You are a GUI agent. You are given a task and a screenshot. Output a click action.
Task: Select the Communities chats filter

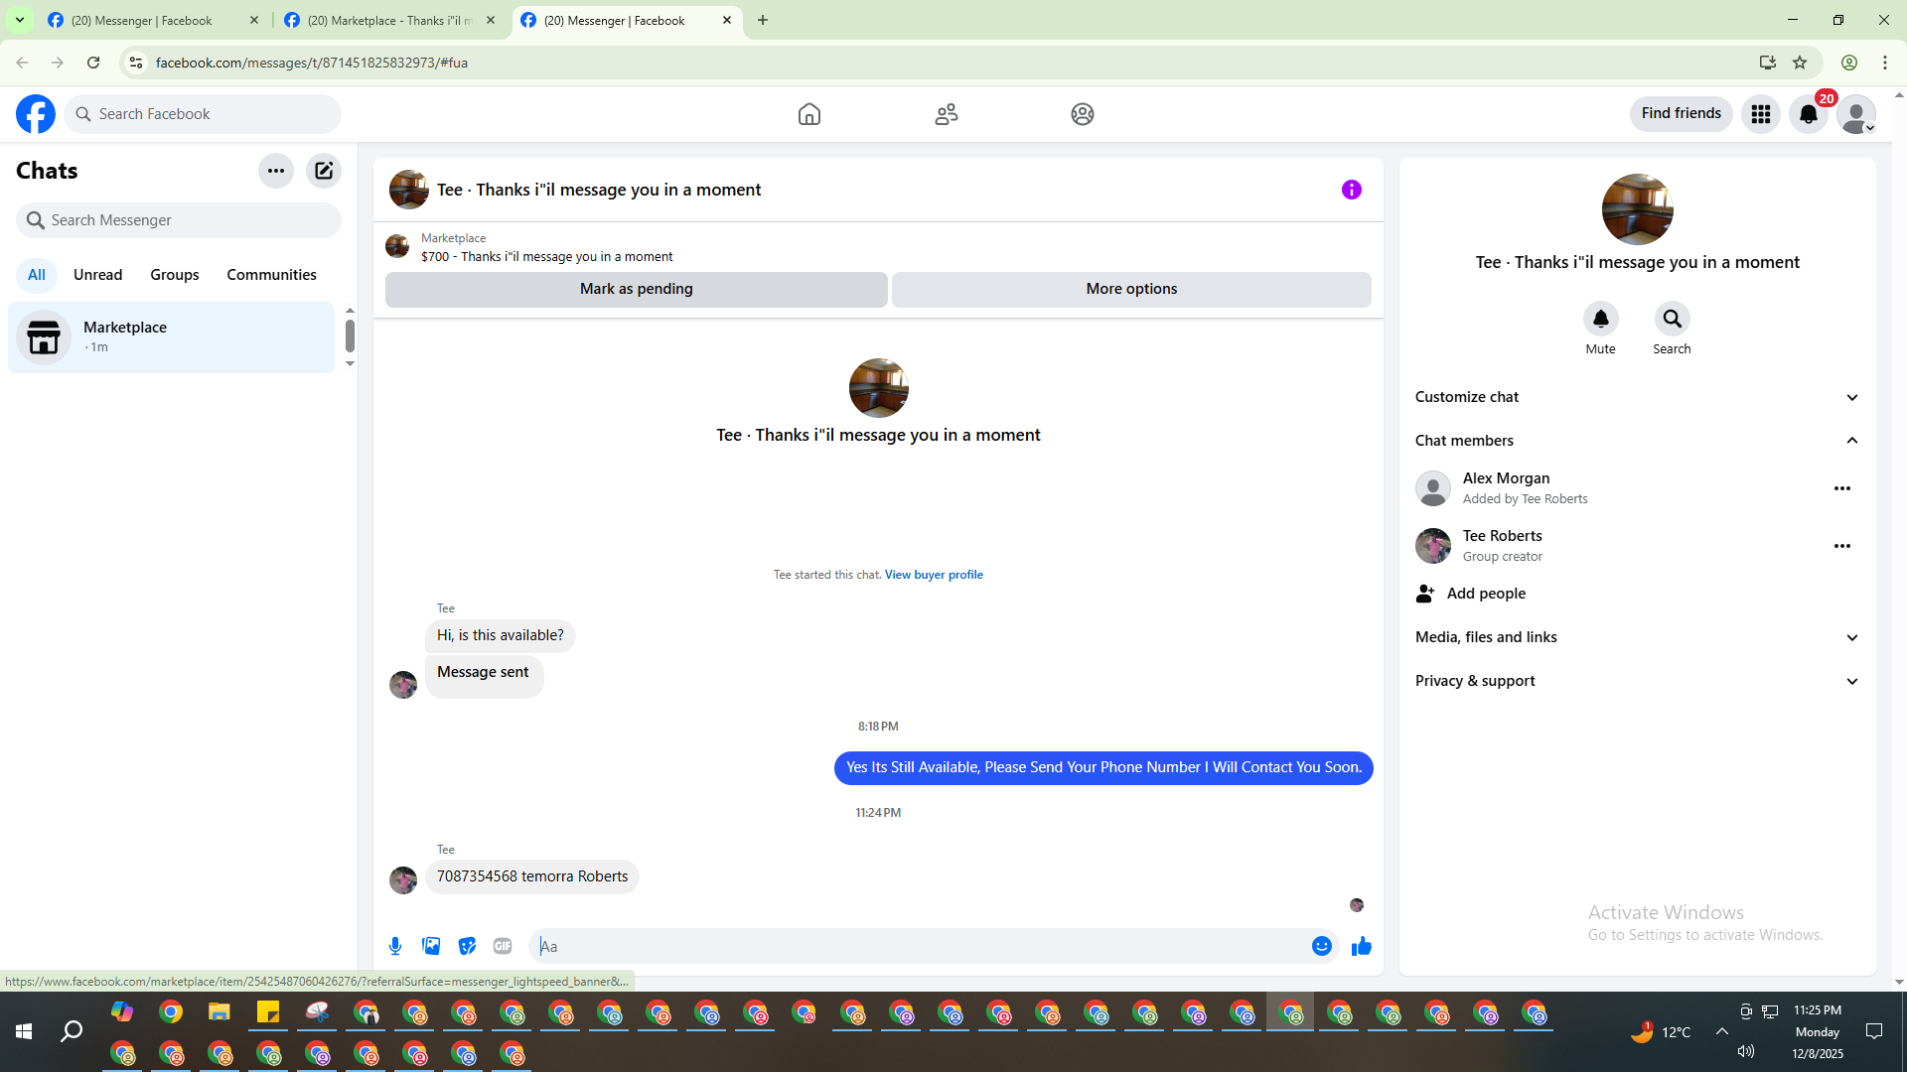271,275
